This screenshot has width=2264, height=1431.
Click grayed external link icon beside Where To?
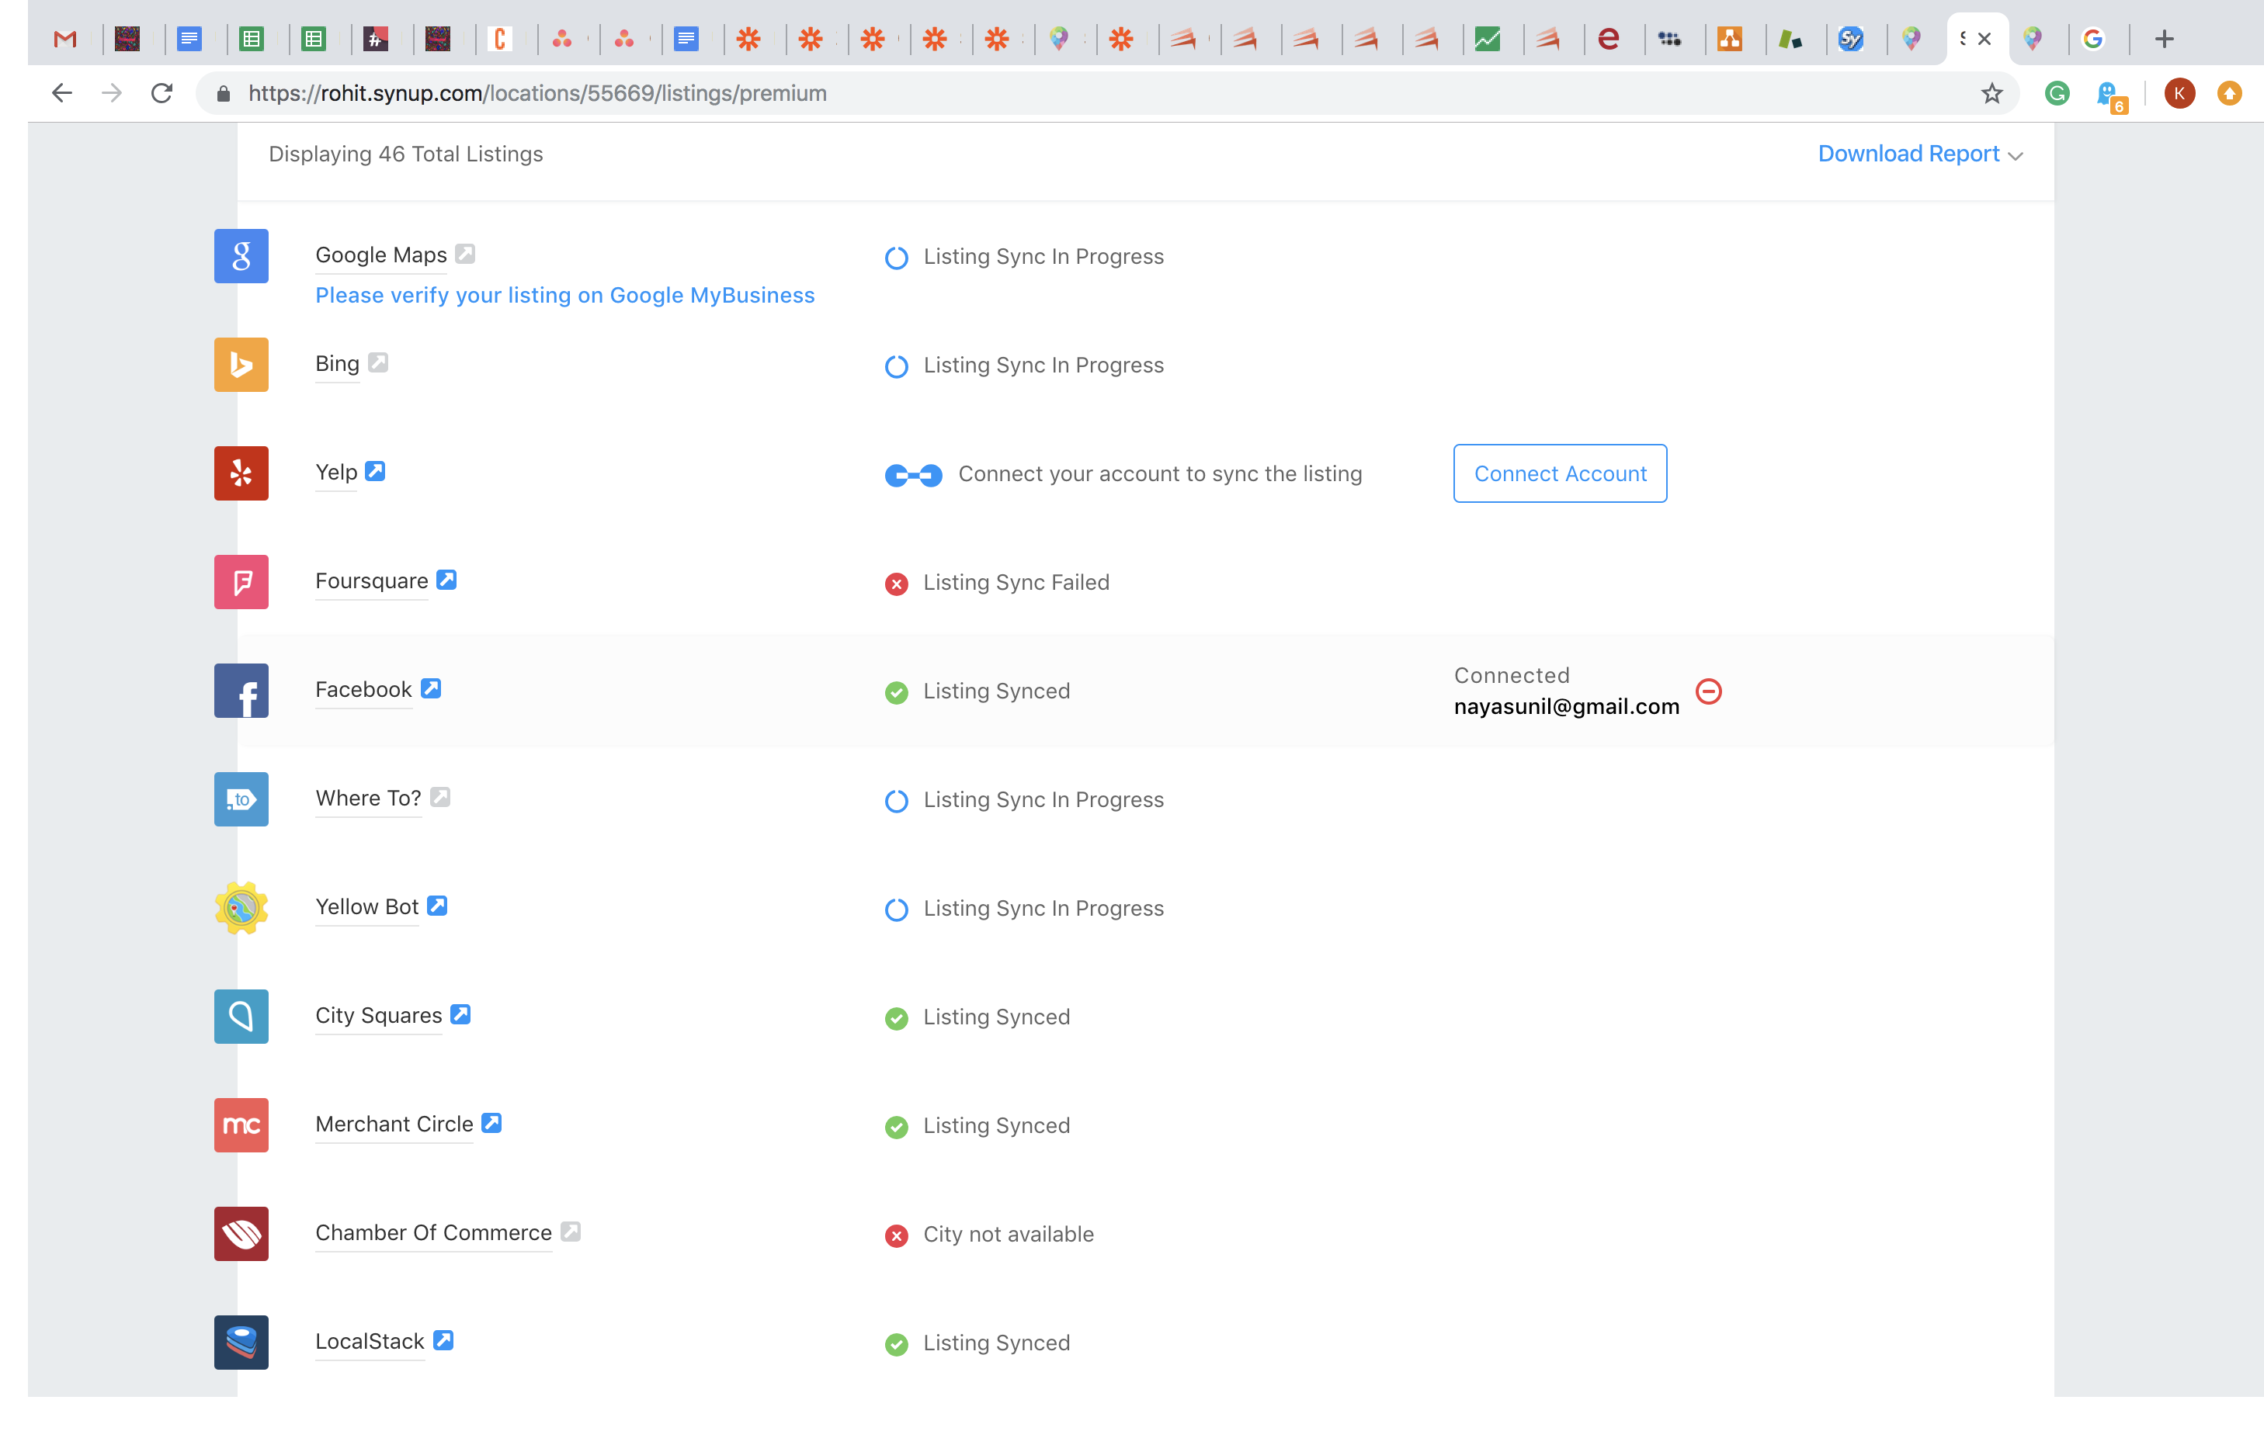pos(440,797)
